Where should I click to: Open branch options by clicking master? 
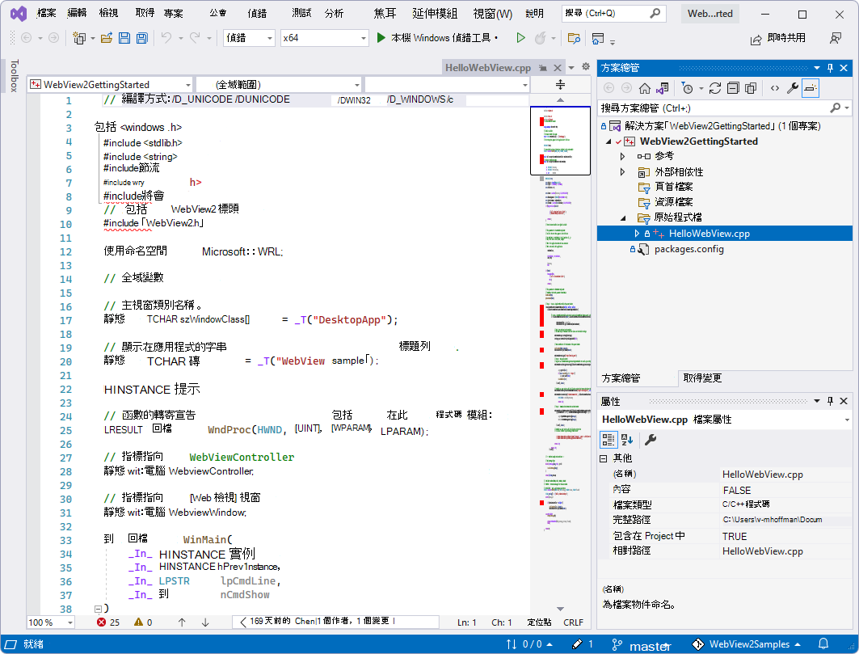(651, 644)
